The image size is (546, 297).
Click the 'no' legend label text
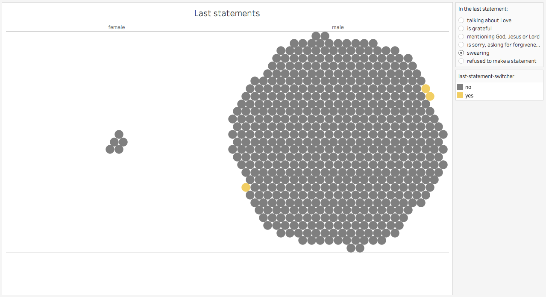[468, 87]
